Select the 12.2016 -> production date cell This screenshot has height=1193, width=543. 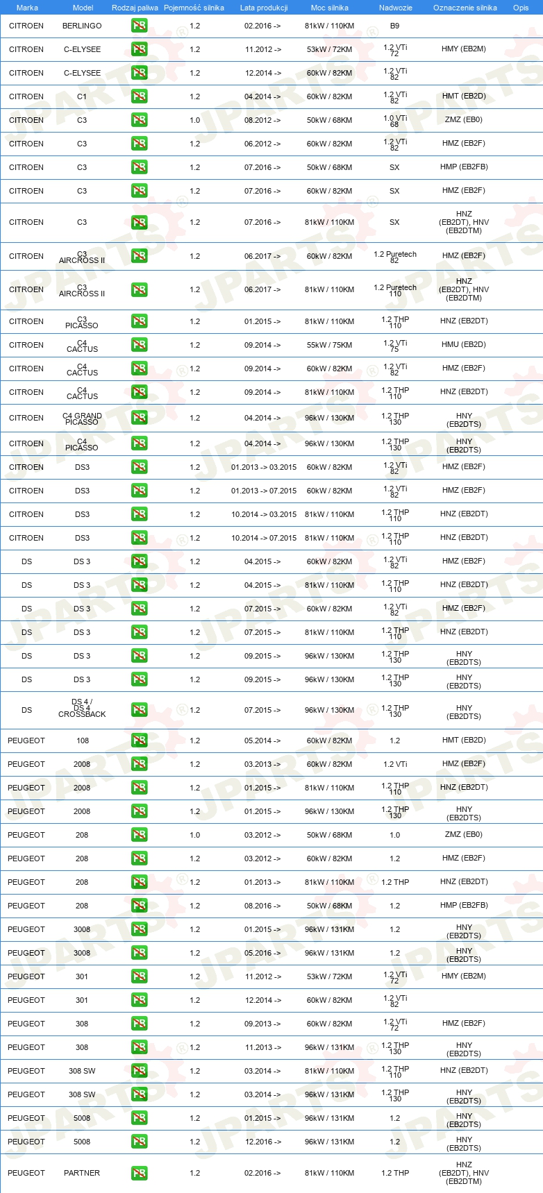coord(262,1142)
